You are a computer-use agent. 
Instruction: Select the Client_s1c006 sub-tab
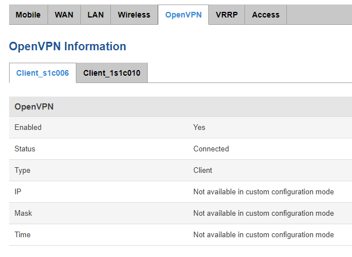click(42, 73)
